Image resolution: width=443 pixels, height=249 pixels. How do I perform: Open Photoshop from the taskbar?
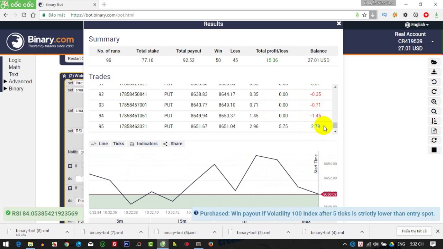[x=127, y=244]
